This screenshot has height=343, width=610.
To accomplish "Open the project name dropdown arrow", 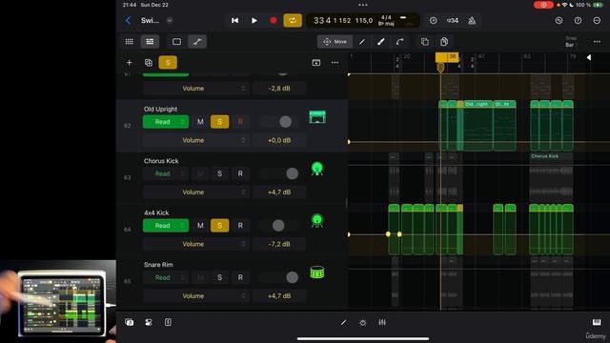I will click(170, 21).
